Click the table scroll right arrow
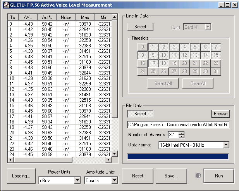Viewport: 239px width, 191px height. coord(108,160)
